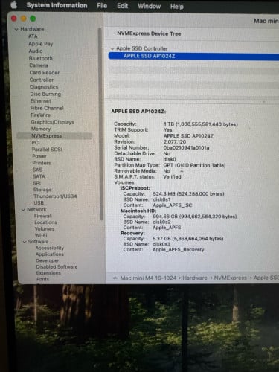This screenshot has width=279, height=372.
Task: Select USB in the sidebar
Action: (x=39, y=203)
